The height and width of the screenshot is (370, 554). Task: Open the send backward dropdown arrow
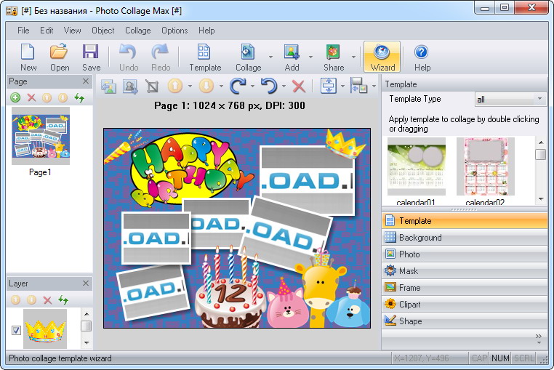pyautogui.click(x=221, y=87)
